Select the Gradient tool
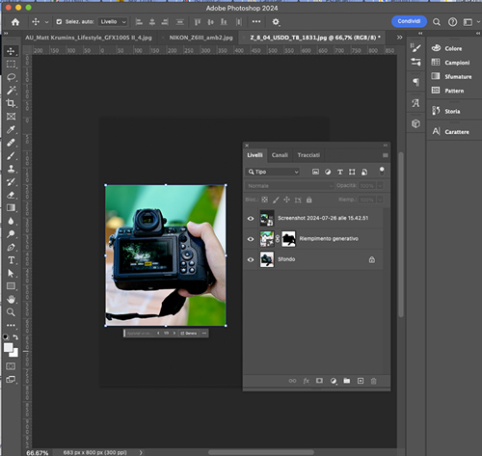 pyautogui.click(x=11, y=208)
